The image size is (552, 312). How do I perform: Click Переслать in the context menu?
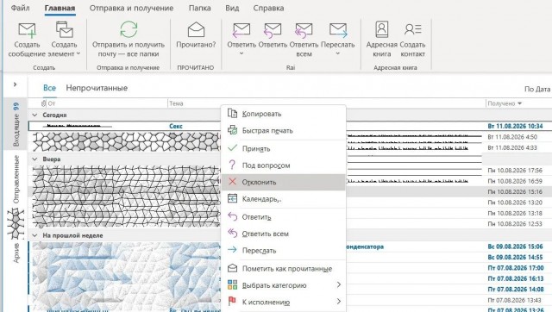point(284,251)
